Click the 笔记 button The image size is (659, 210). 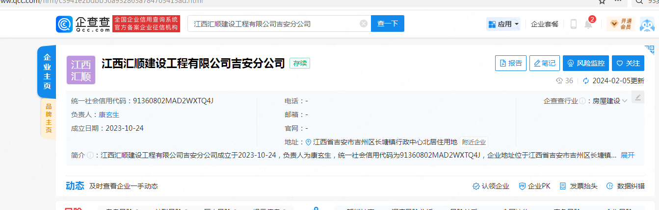[545, 63]
